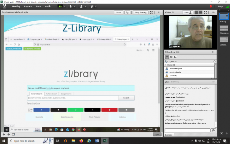
Task: Select Attendees status view icon
Action: [x=175, y=57]
